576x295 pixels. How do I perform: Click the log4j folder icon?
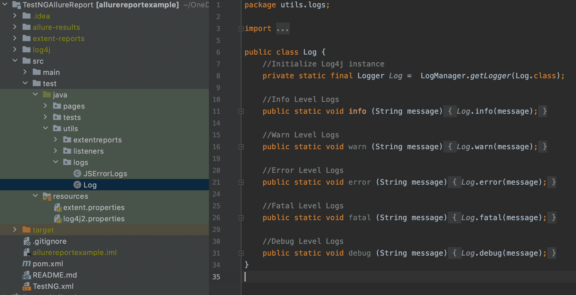point(27,50)
